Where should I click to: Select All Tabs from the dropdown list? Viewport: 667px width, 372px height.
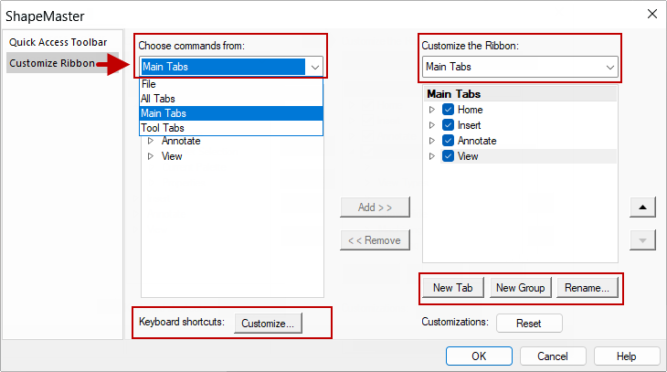(x=231, y=99)
